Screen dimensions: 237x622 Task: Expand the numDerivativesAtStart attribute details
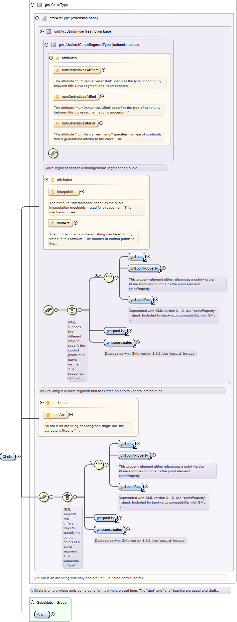click(x=104, y=70)
